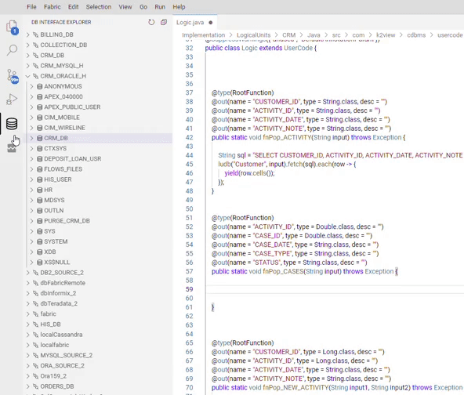Click CRM in the breadcrumb path
This screenshot has height=395, width=464.
[x=288, y=35]
